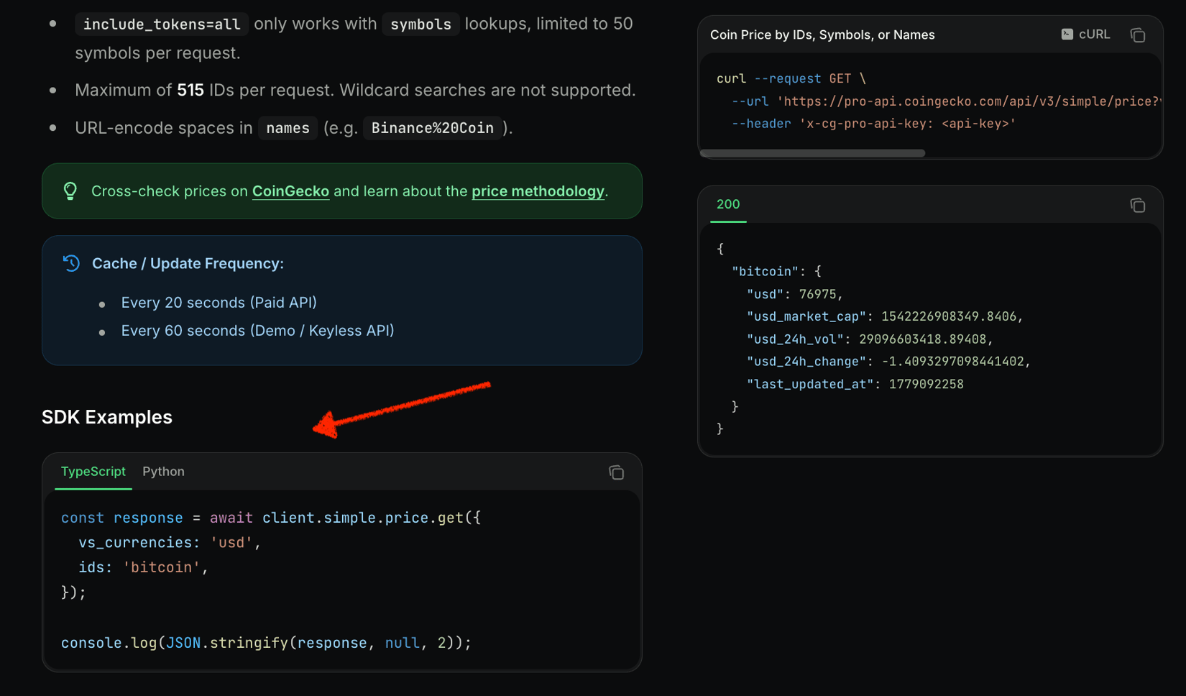This screenshot has width=1186, height=696.
Task: Click the x-cg-pro-api-key header line
Action: pyautogui.click(x=873, y=124)
